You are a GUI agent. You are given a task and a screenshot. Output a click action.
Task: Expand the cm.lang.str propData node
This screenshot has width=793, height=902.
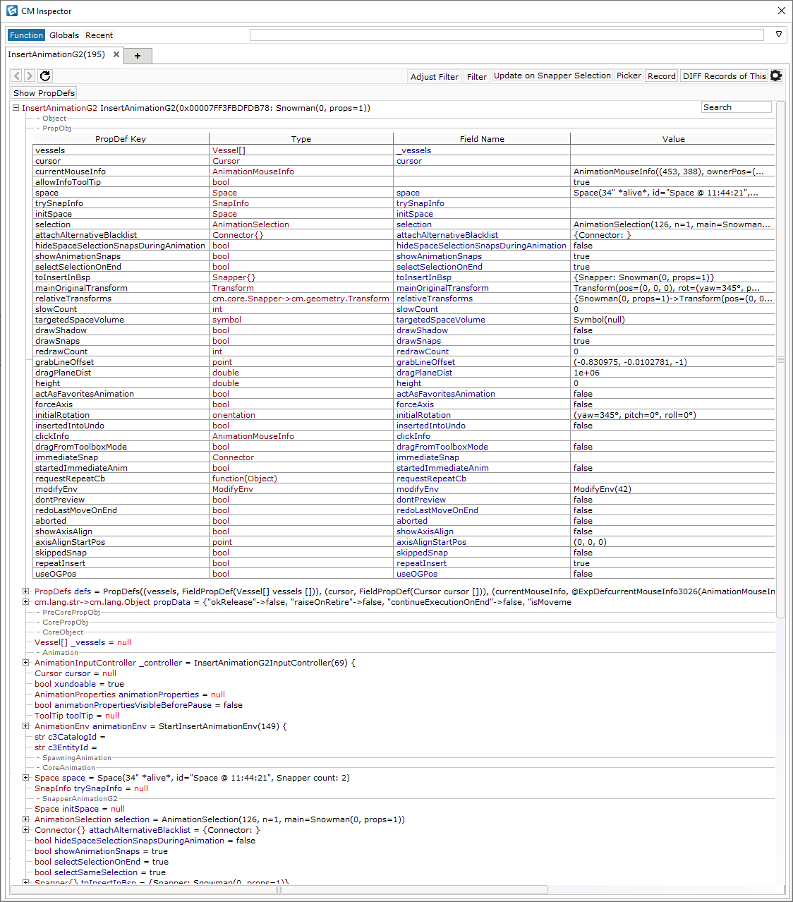[25, 602]
